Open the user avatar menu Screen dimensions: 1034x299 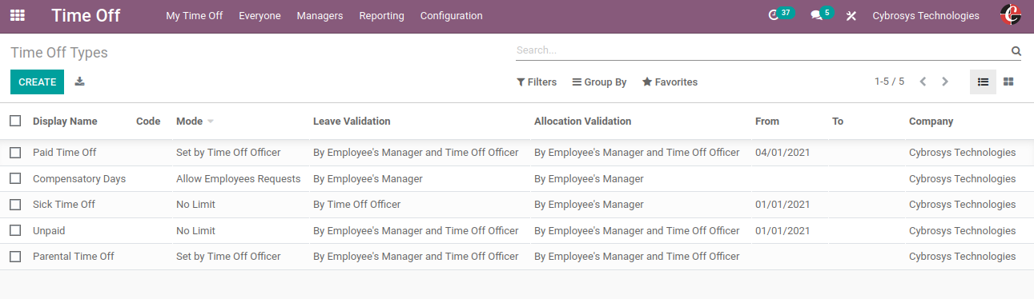click(1011, 15)
